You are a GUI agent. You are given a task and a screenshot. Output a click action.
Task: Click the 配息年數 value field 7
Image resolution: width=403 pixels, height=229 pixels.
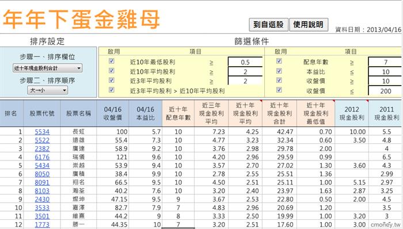click(x=385, y=62)
